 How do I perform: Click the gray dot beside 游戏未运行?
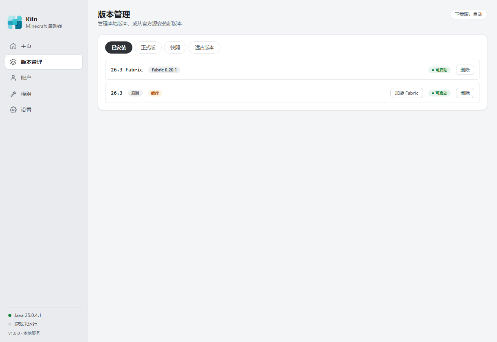coord(10,324)
